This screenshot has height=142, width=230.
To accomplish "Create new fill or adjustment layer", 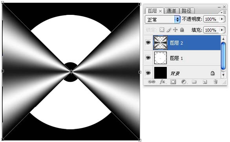I will [x=184, y=82].
